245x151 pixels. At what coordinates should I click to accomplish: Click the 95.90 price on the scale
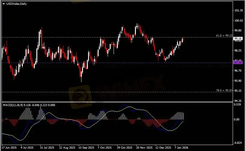[x=238, y=81]
